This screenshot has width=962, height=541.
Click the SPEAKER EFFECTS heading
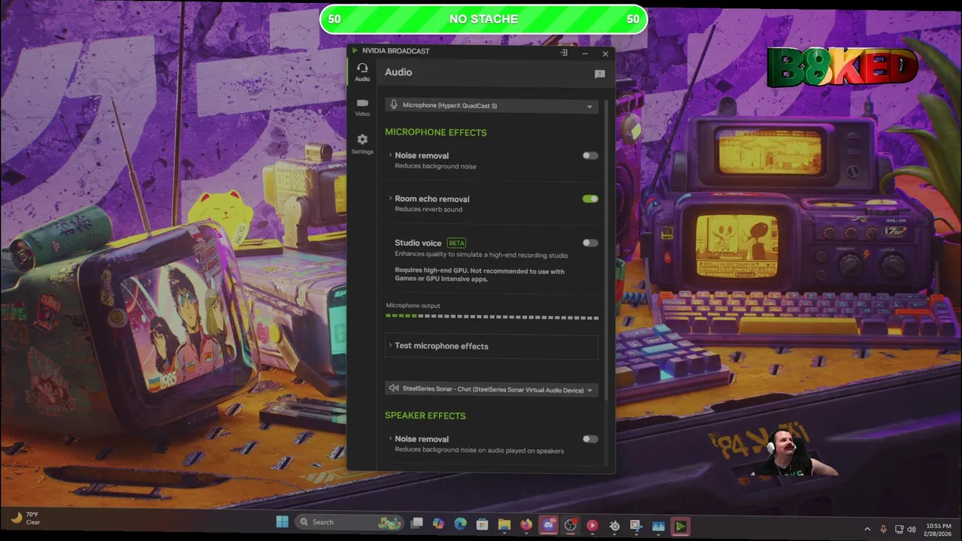(x=425, y=416)
